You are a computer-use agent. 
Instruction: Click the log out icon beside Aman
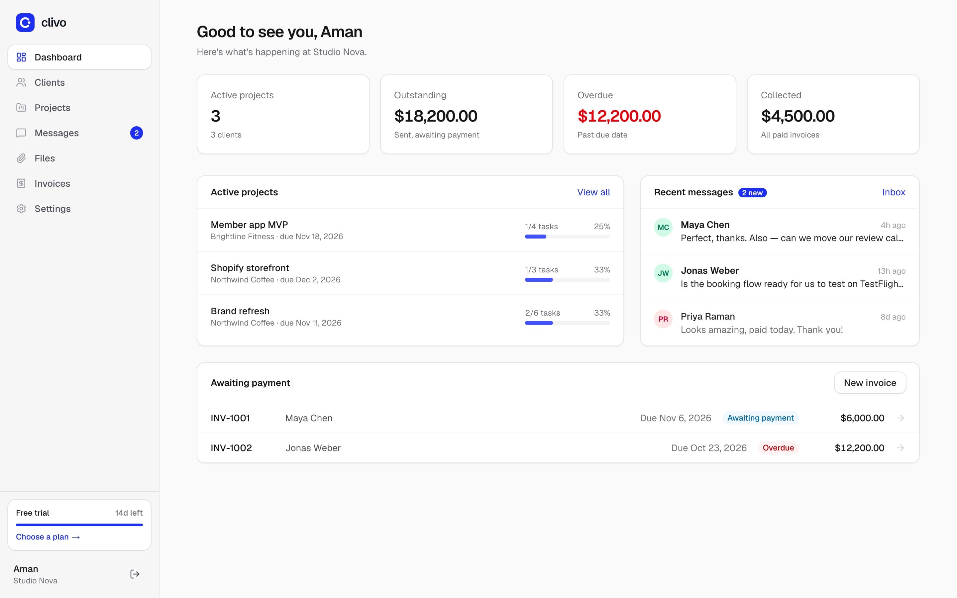pos(135,574)
